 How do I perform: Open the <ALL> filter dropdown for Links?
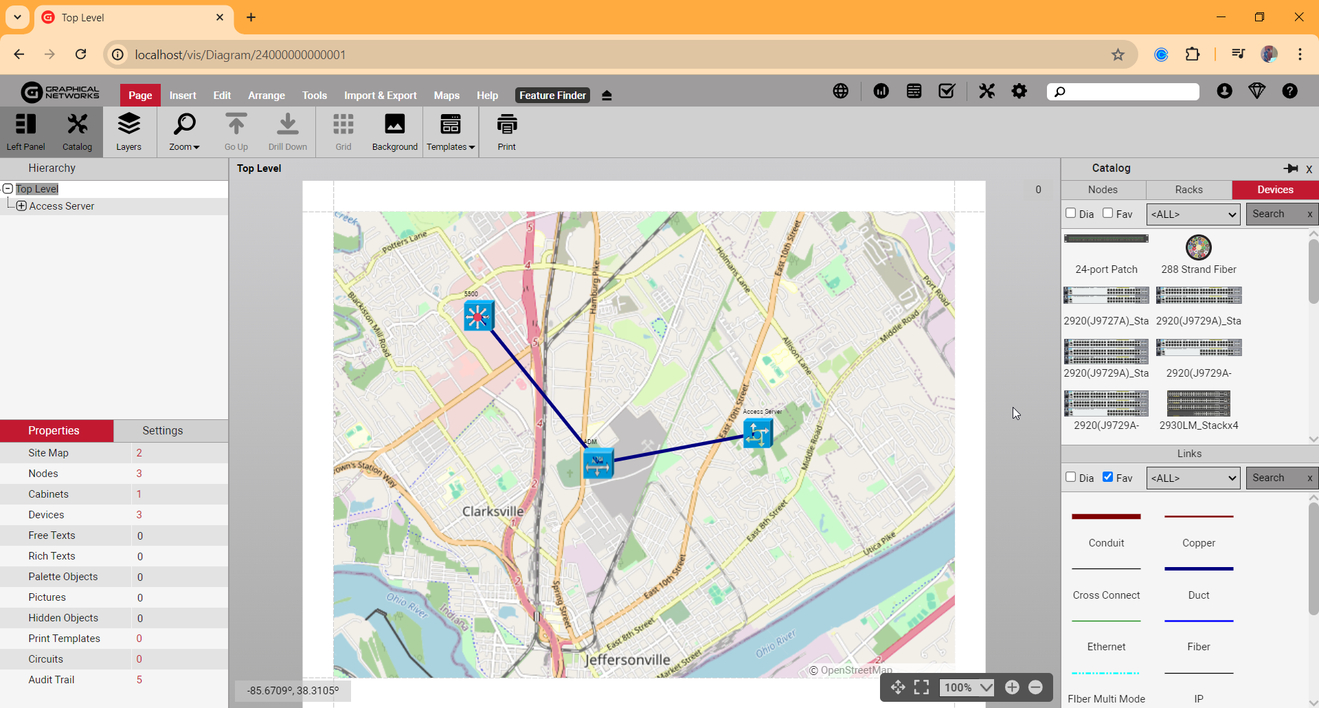pyautogui.click(x=1193, y=478)
